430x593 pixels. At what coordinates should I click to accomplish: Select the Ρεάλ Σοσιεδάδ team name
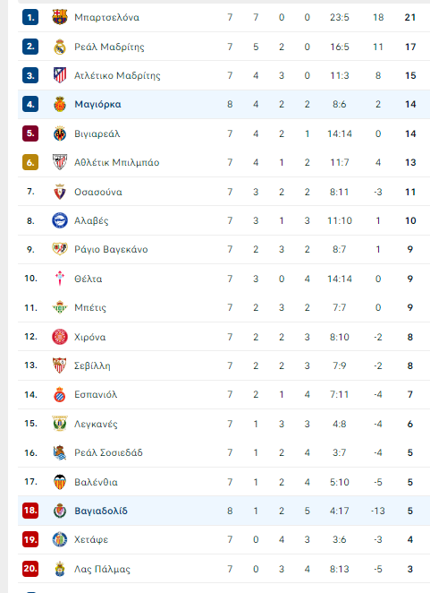pos(108,452)
